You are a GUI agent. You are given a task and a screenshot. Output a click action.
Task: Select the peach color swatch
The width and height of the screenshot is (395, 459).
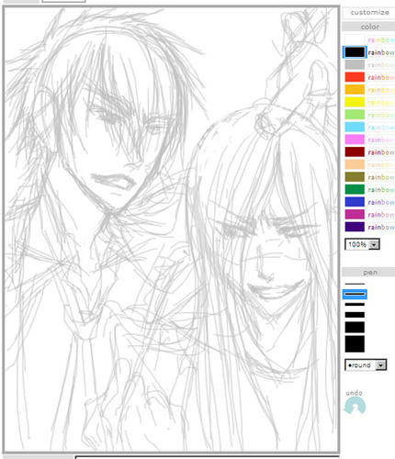[355, 164]
